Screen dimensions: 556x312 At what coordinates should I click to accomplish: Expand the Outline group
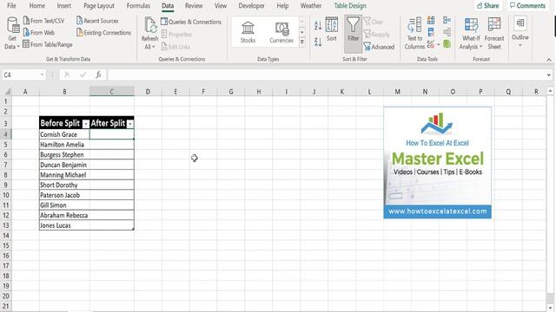coord(520,32)
